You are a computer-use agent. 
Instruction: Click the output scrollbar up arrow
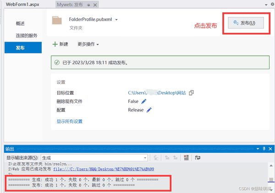(271, 166)
